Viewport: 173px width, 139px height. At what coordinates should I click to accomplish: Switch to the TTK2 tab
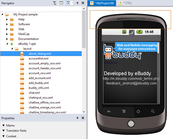(x=125, y=3)
